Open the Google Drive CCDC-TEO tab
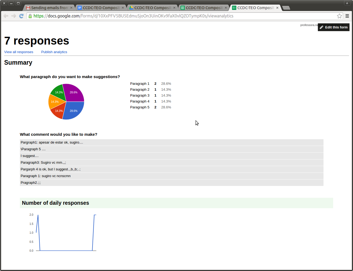 151,8
